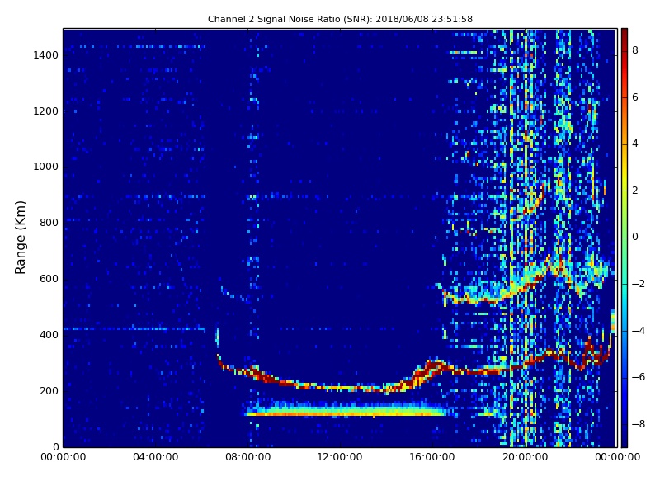Click the 20:00:00 time axis label
This screenshot has height=495, width=660.
tap(525, 457)
